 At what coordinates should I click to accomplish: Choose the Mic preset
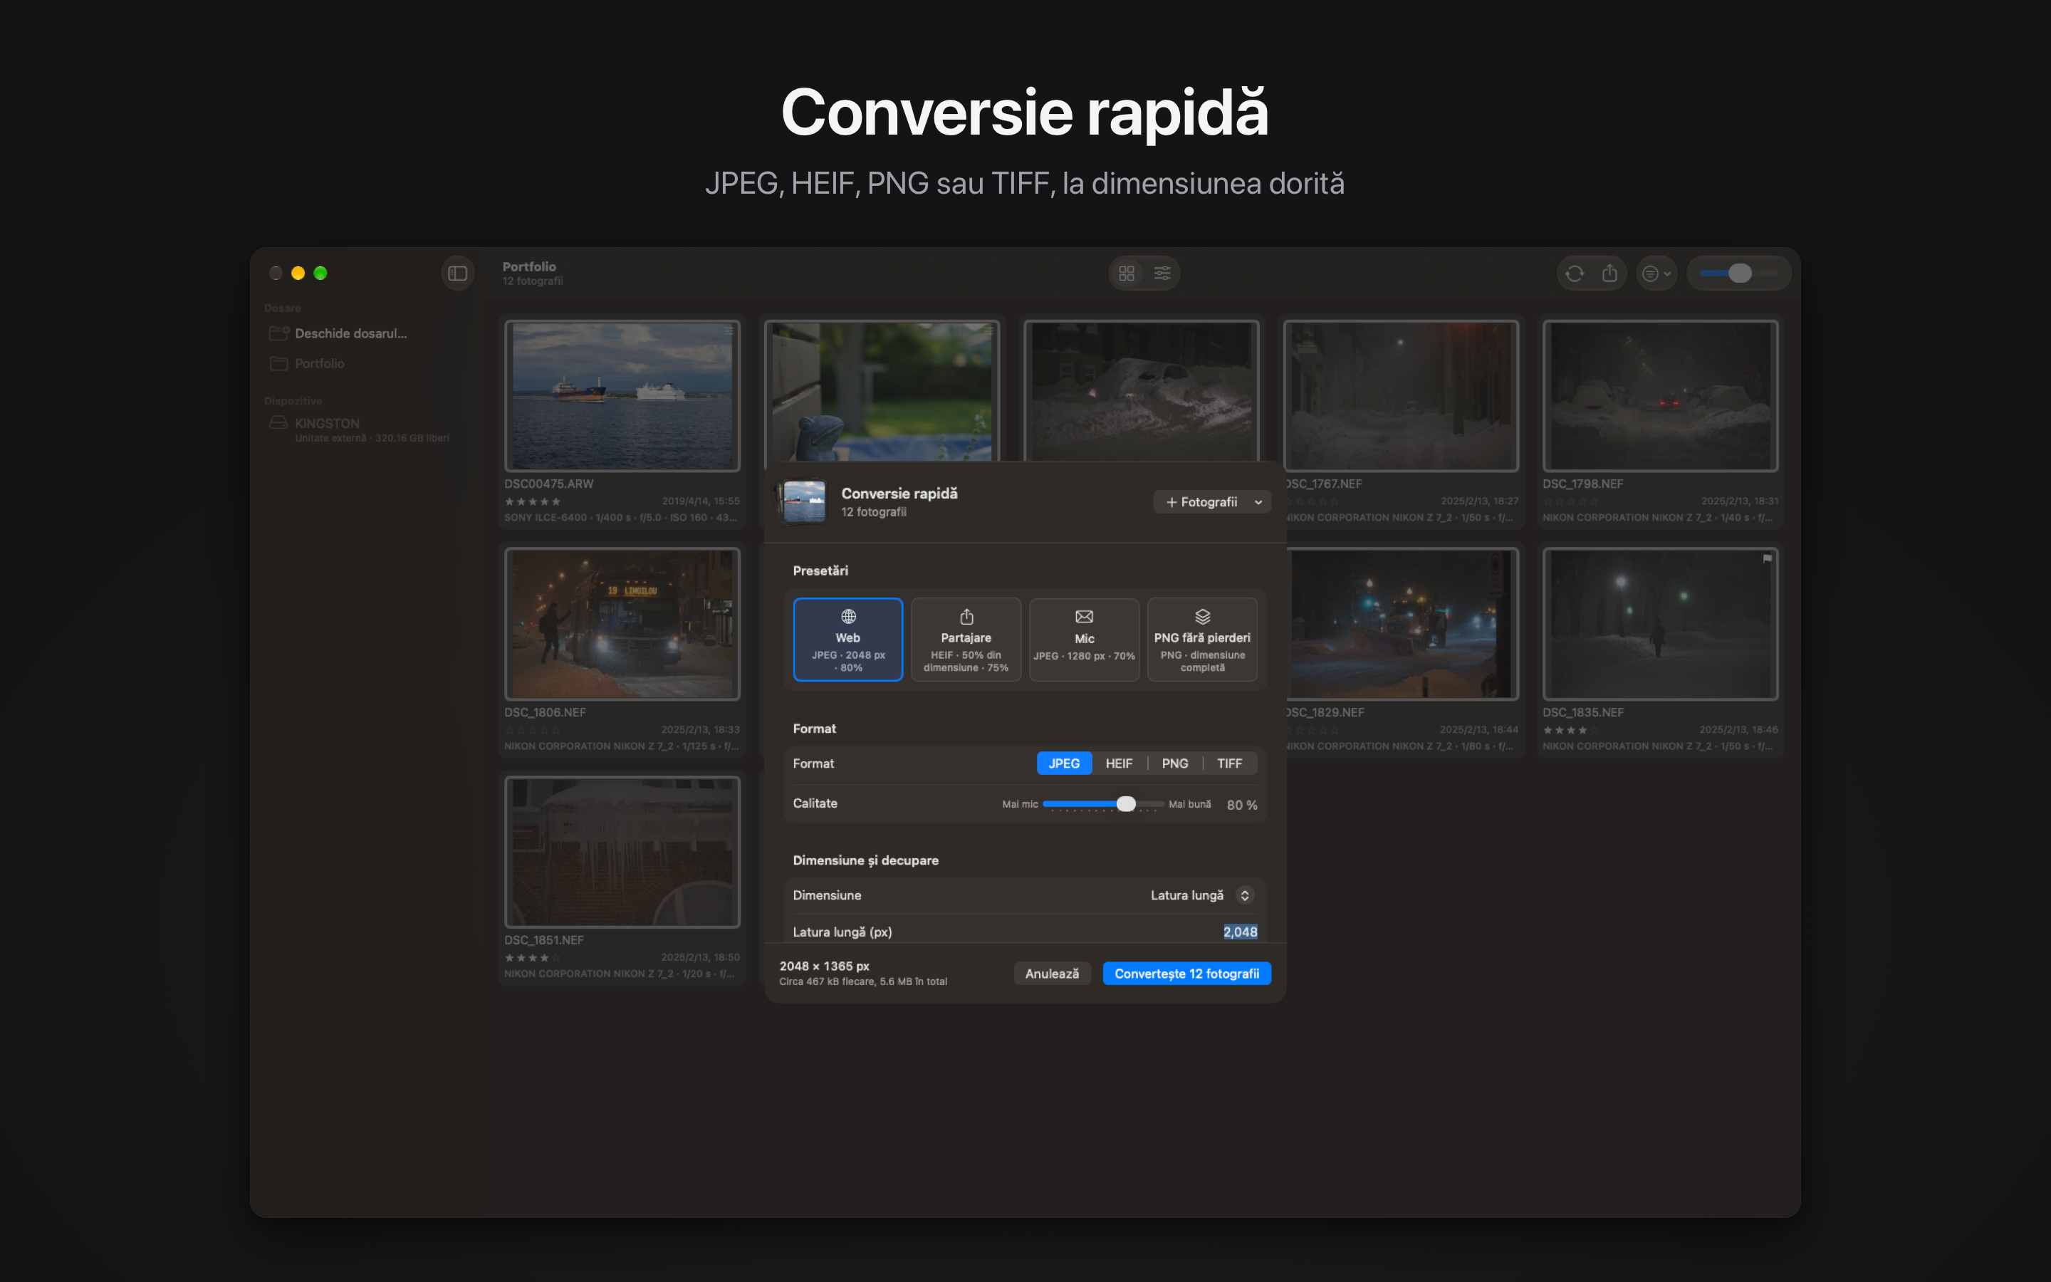tap(1084, 640)
